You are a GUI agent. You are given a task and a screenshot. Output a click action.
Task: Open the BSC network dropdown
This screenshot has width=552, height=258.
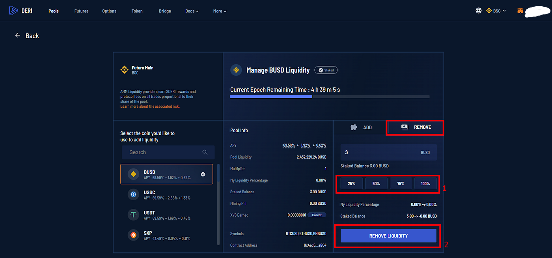(496, 11)
